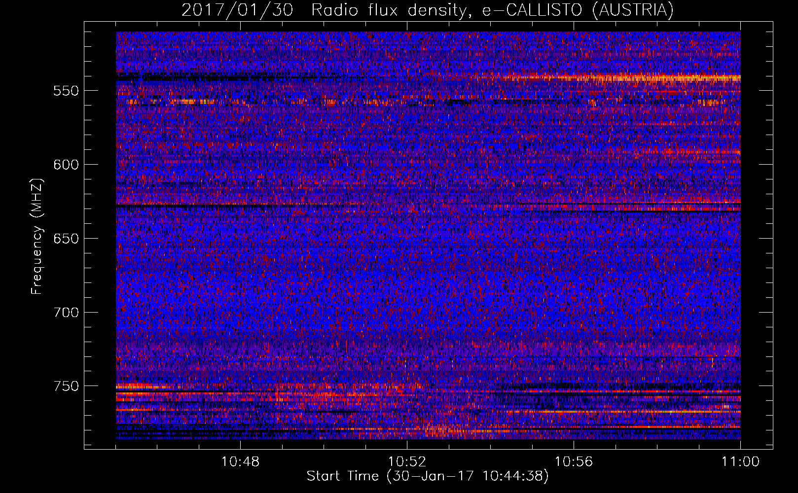Click the 550 frequency tick label
The width and height of the screenshot is (798, 493).
coord(66,91)
